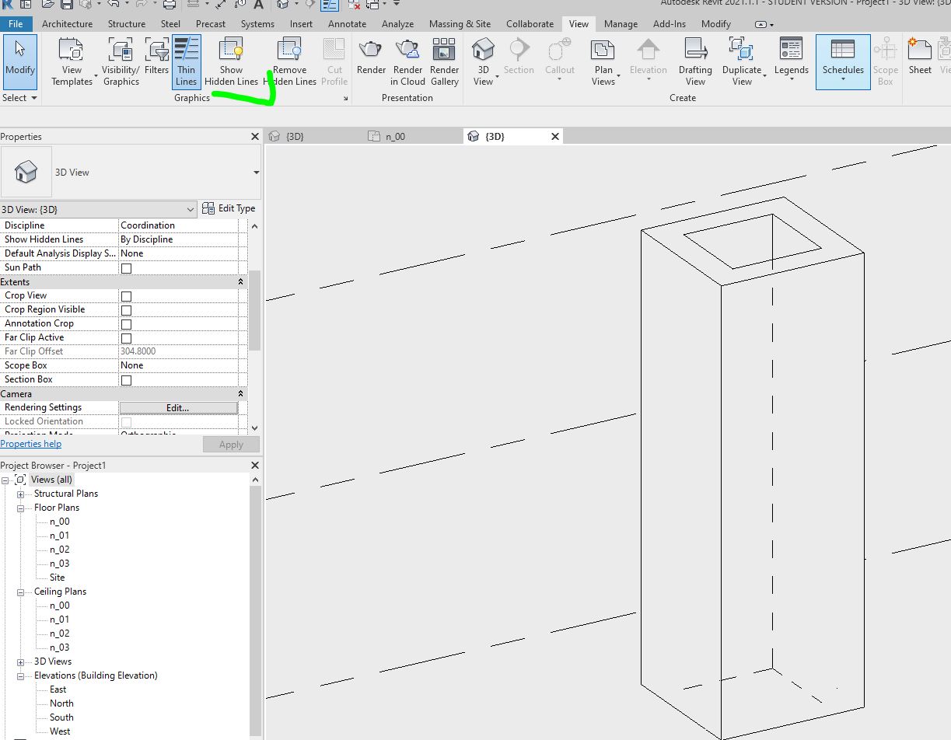Switch to the Manage ribbon tab
Viewport: 951px width, 740px height.
(621, 23)
